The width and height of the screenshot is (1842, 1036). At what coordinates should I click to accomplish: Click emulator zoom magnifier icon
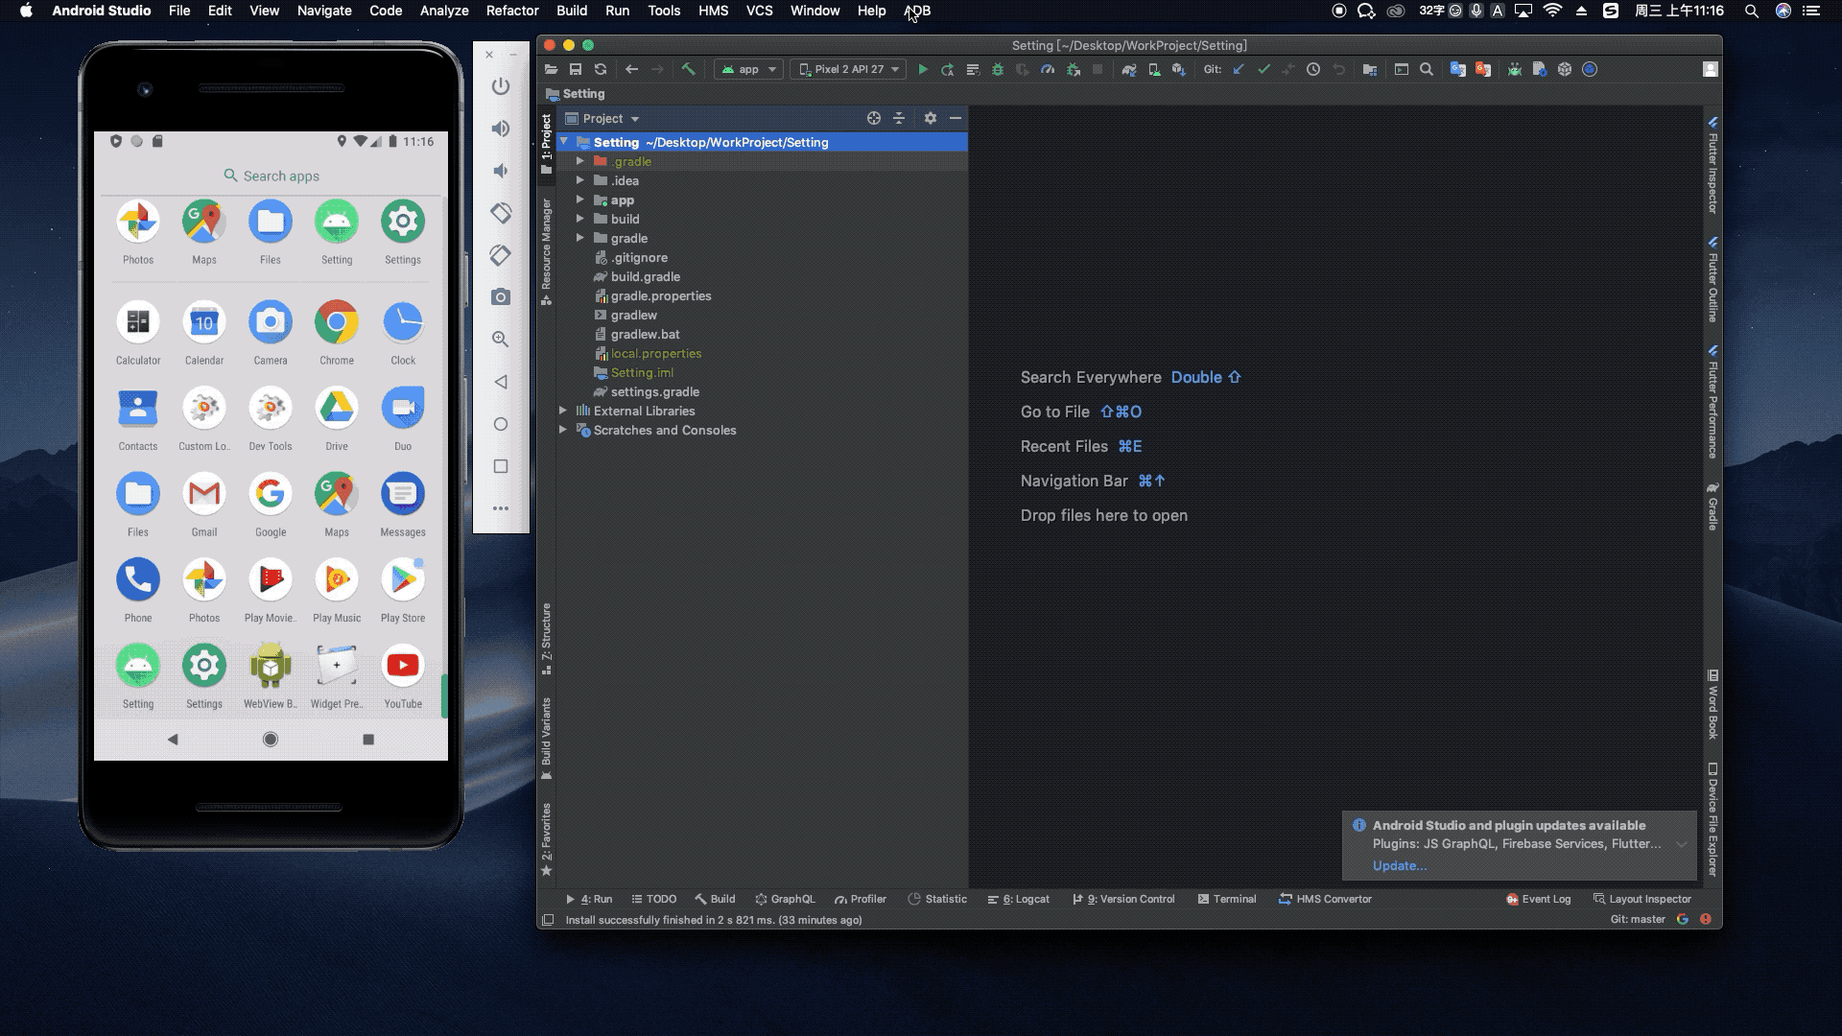point(501,340)
